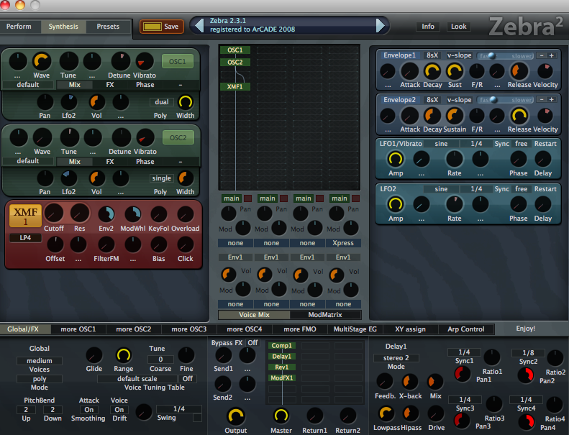The image size is (569, 435).
Task: Click the OSC1 Detune knob
Action: 120,61
